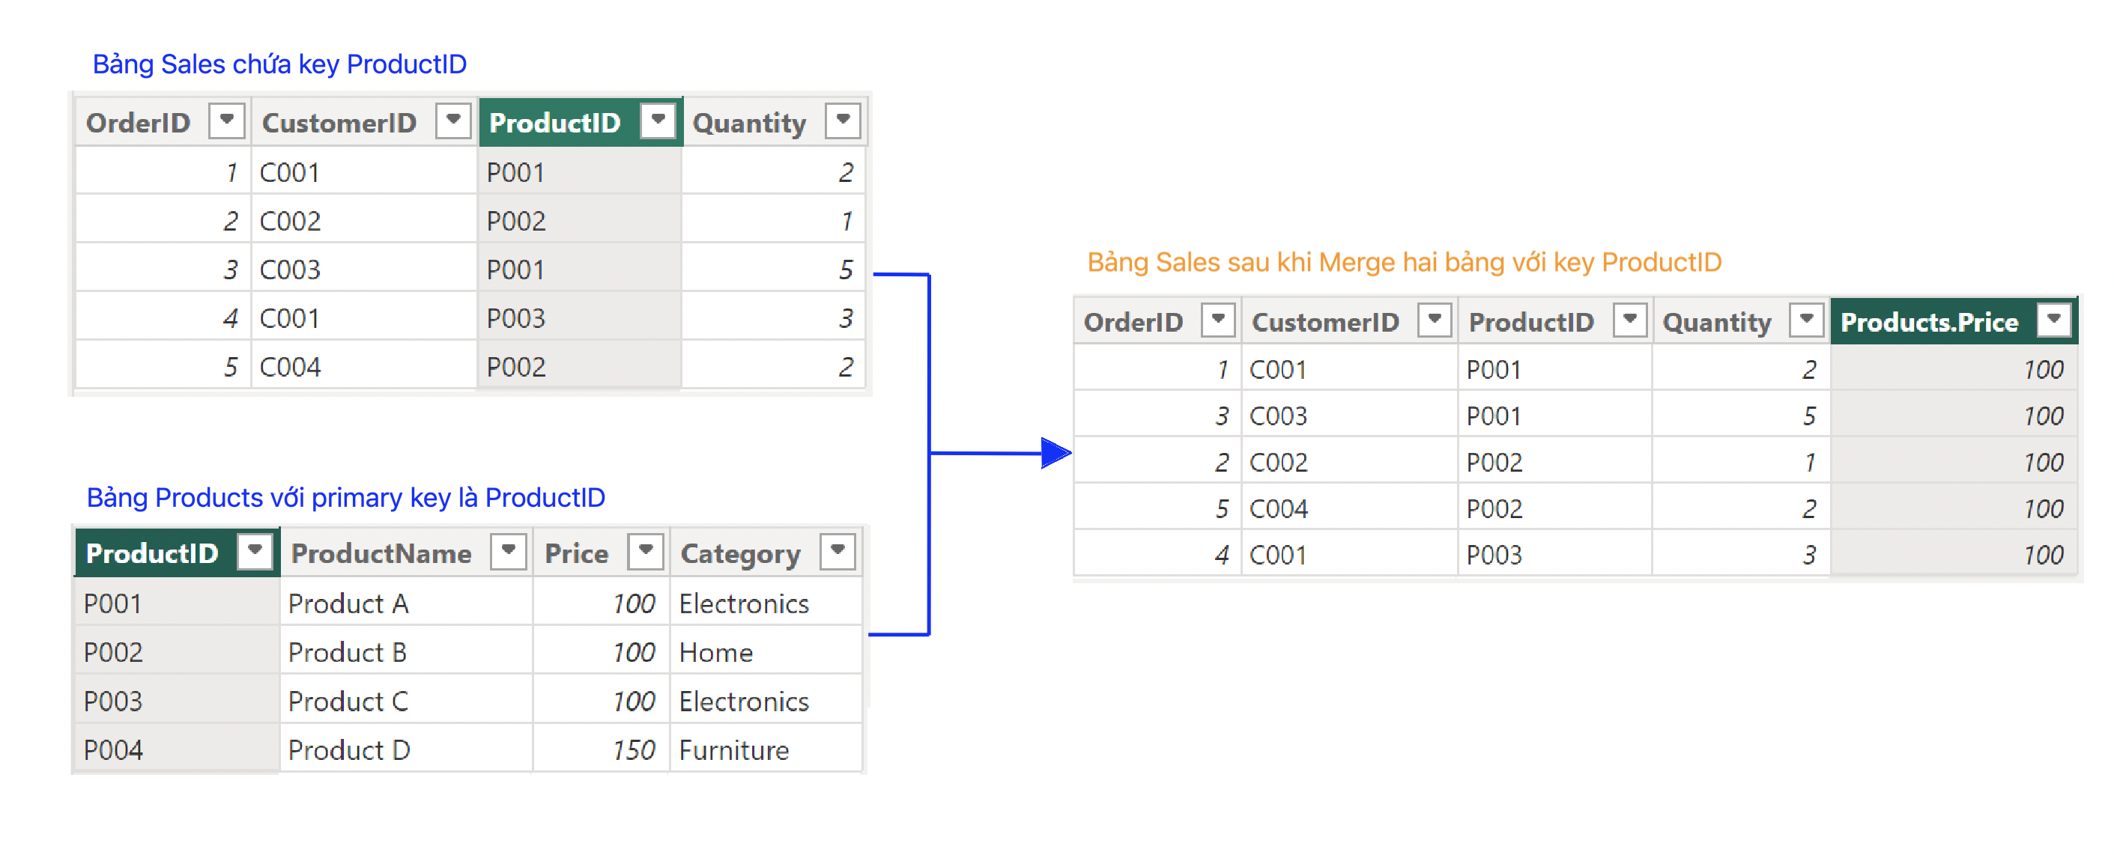The width and height of the screenshot is (2114, 855).
Task: Click the 150 price cell
Action: click(x=602, y=749)
